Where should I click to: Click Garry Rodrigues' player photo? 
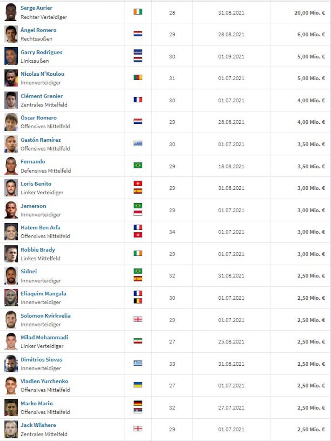pos(11,56)
